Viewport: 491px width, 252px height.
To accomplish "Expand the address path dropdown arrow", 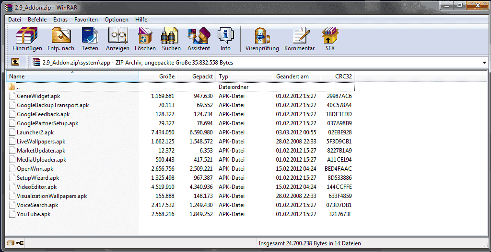I will point(485,63).
